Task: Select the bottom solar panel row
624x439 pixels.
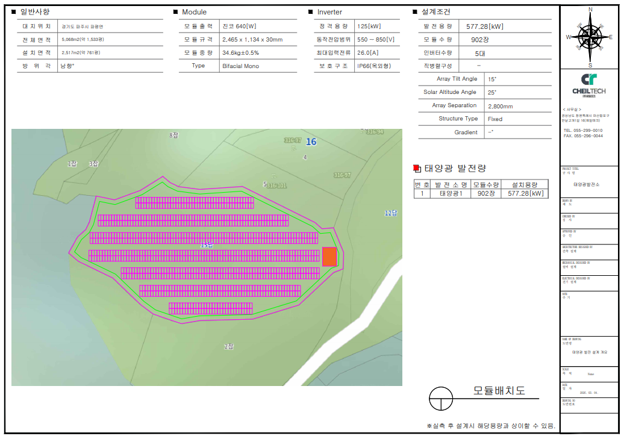Action: click(210, 308)
